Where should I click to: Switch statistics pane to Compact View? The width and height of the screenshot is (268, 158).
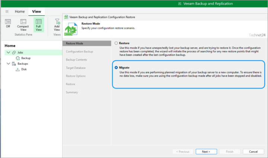pyautogui.click(x=23, y=25)
